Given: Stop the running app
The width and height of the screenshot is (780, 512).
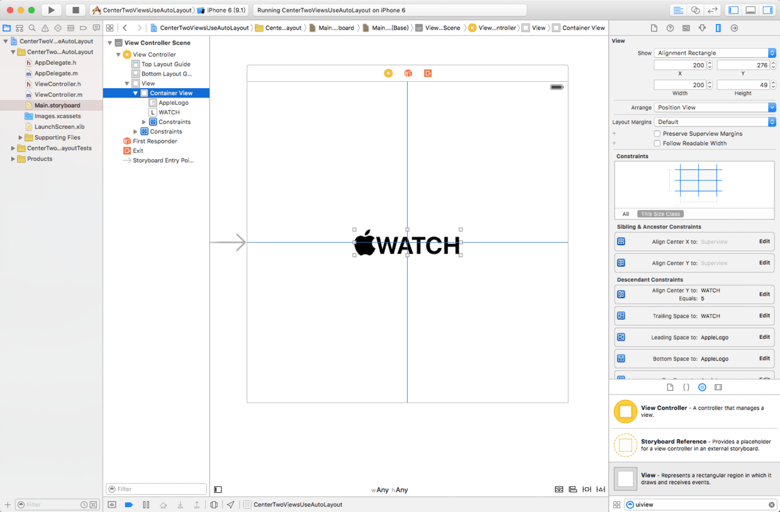Looking at the screenshot, I should 75,10.
